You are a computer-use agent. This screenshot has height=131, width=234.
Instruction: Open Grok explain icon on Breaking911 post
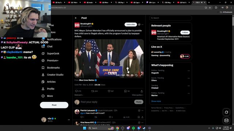pyautogui.click(x=139, y=24)
